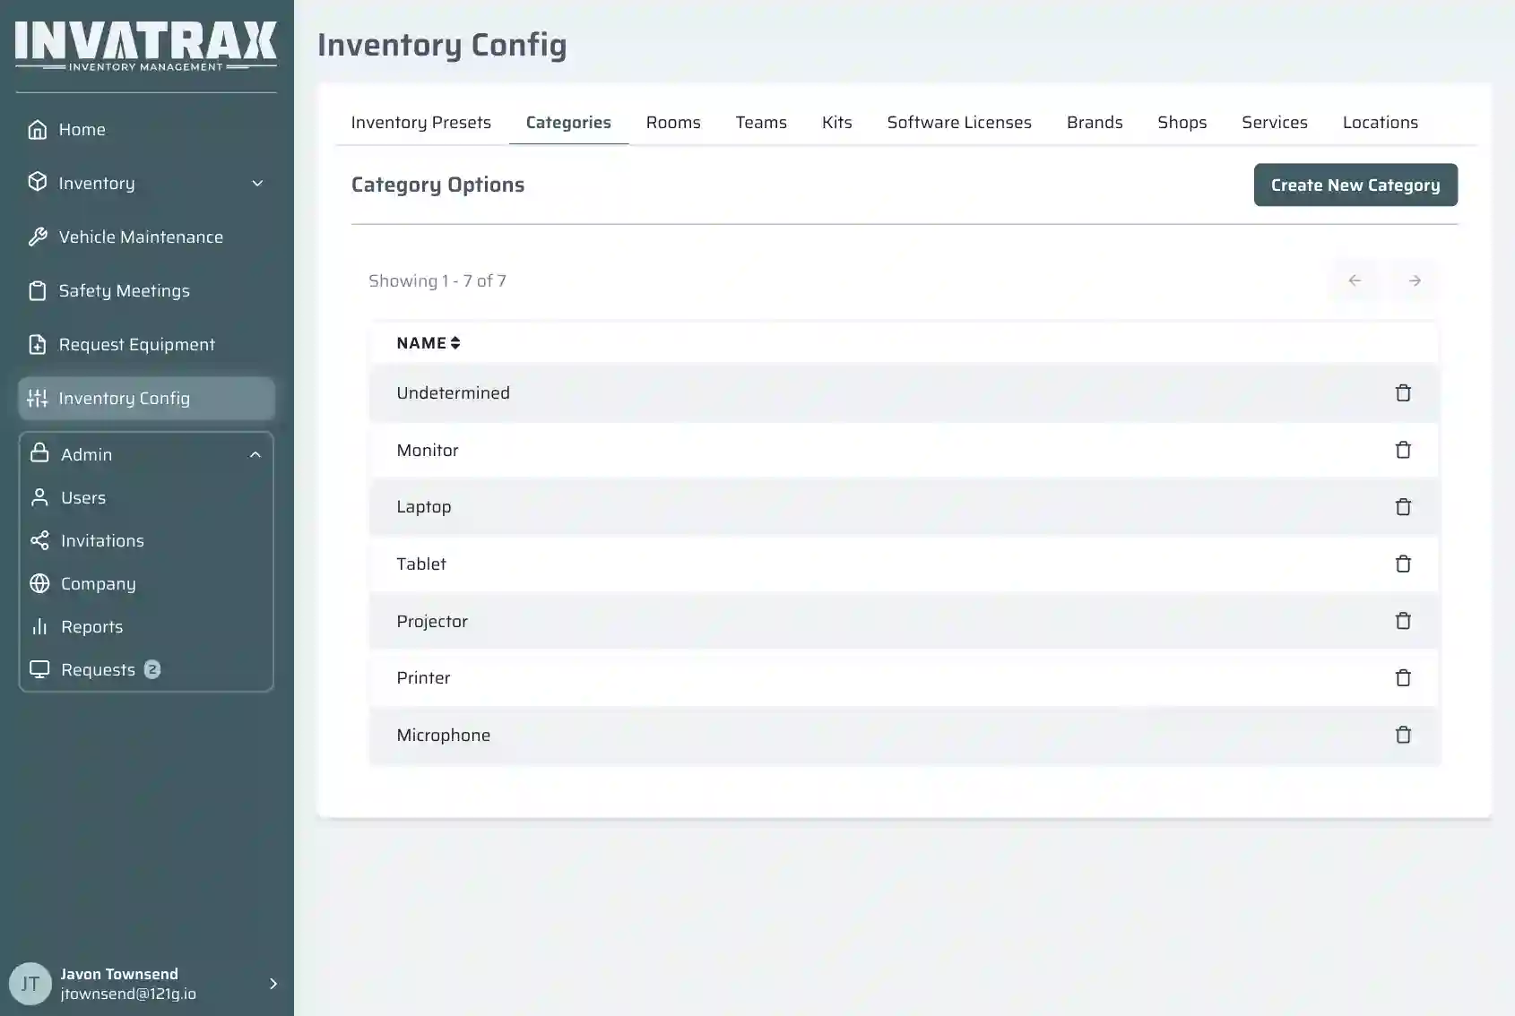Delete the Microphone category
This screenshot has width=1515, height=1016.
click(1403, 735)
